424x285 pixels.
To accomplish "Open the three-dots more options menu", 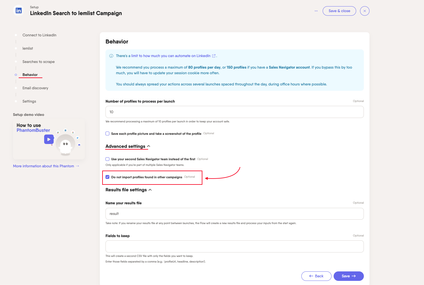I will tap(316, 11).
